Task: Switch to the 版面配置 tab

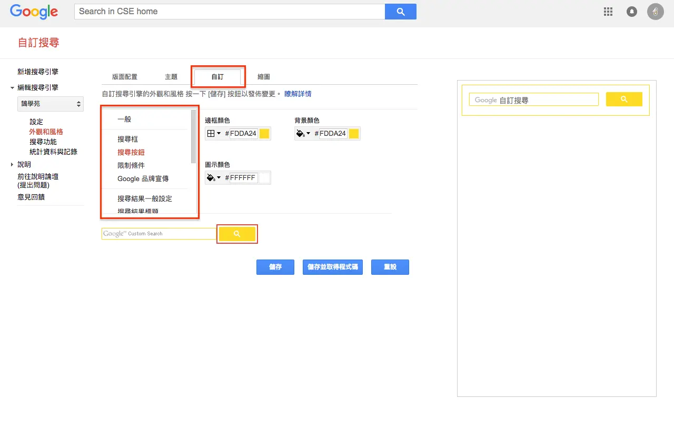Action: pyautogui.click(x=125, y=77)
